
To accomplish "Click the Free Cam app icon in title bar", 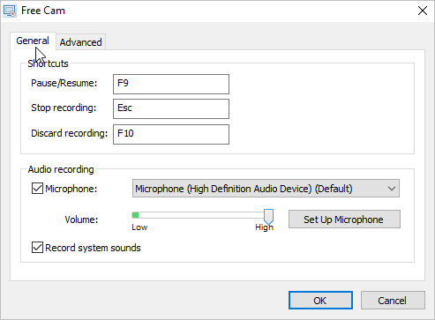I will (x=10, y=11).
